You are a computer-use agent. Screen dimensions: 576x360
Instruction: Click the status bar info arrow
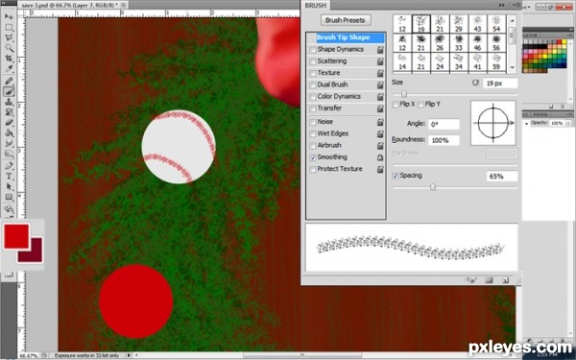click(x=129, y=355)
